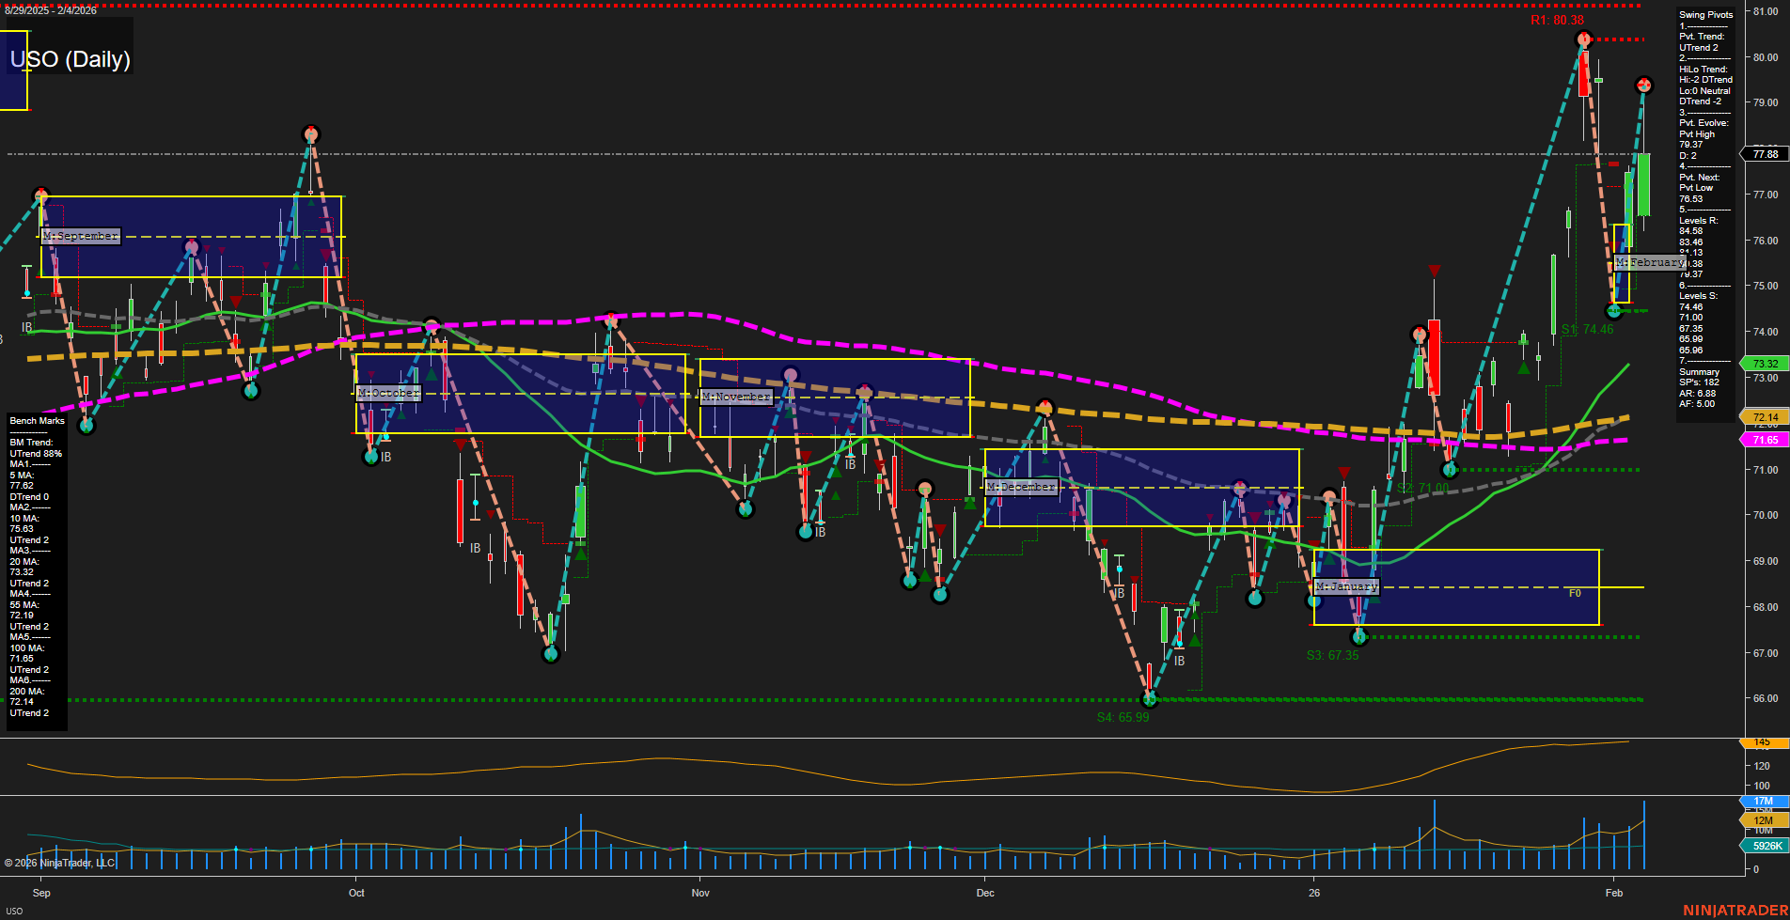The width and height of the screenshot is (1790, 920).
Task: Click the swing pivot high marker below R1: 80.38
Action: tap(1583, 39)
